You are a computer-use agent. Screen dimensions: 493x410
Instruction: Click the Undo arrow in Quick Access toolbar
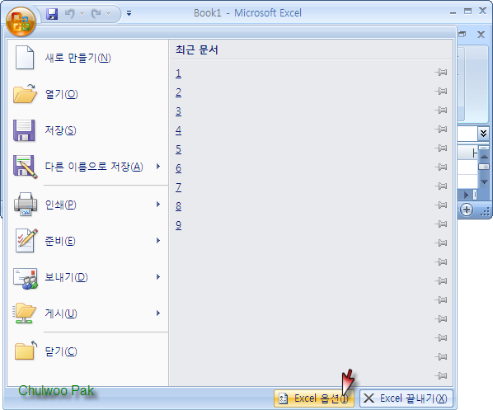tap(70, 13)
